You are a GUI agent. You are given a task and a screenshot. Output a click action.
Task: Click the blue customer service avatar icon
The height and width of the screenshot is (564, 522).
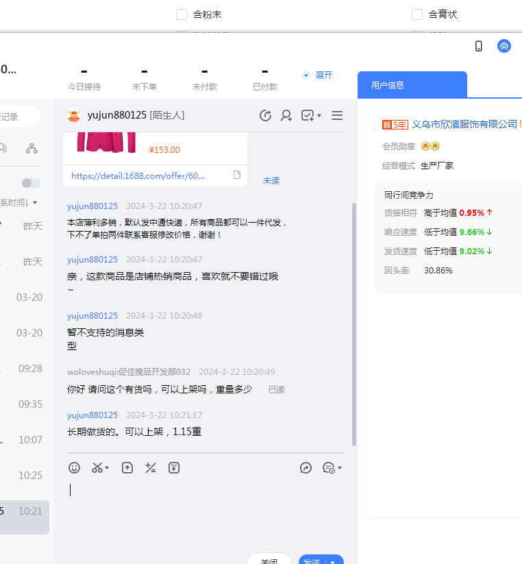click(x=504, y=46)
